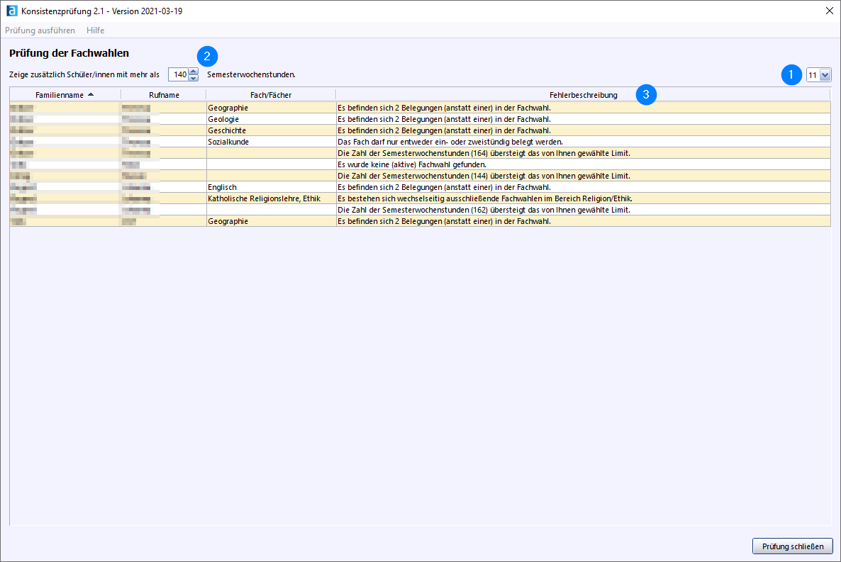
Task: Click the application logo icon in title bar
Action: coord(12,11)
